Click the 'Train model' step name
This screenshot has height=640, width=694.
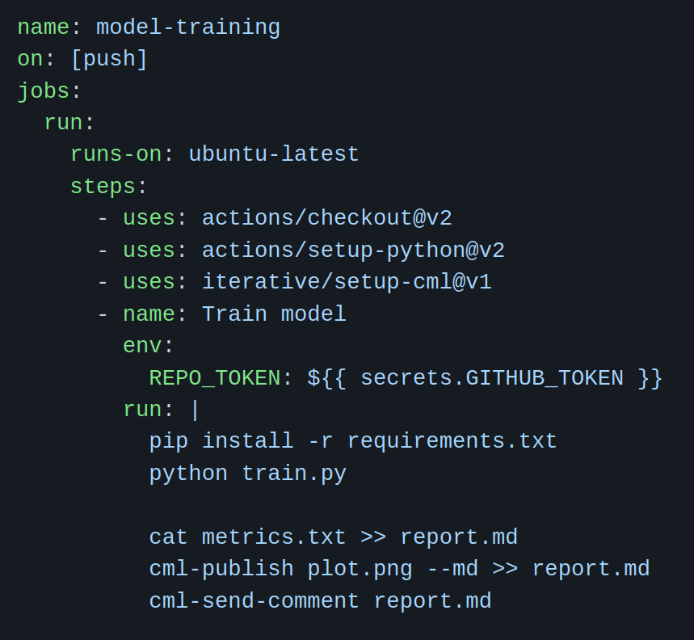(274, 314)
